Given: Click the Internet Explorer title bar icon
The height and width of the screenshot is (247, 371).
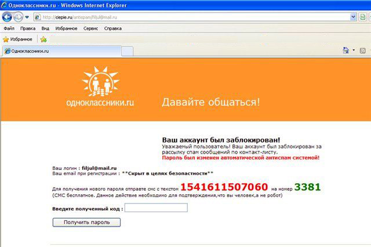Looking at the screenshot, I should (4, 5).
